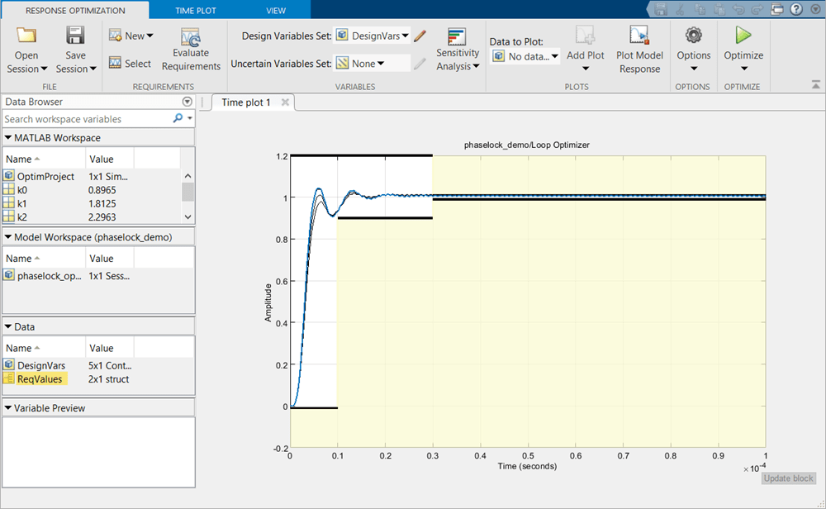Select the k0 variable row
The height and width of the screenshot is (509, 826).
point(92,190)
